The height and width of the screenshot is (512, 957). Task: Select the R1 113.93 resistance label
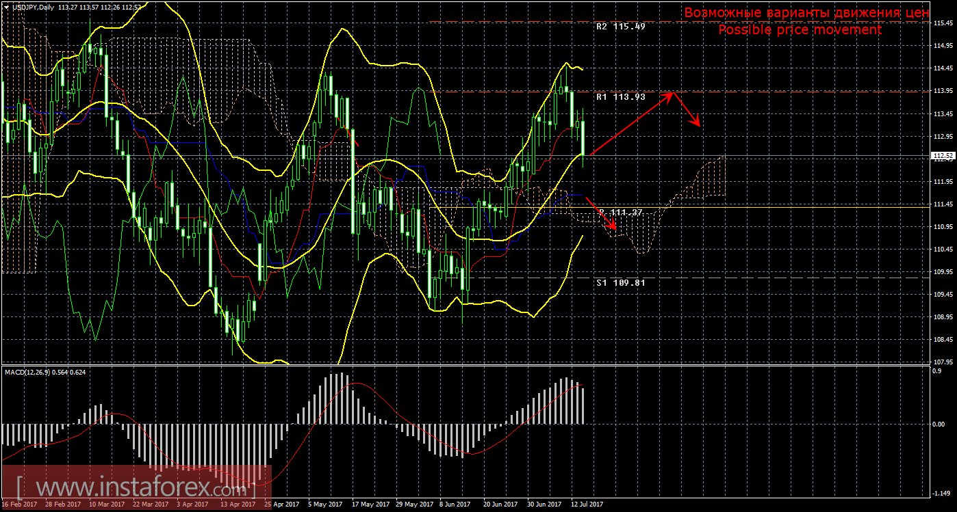tap(621, 97)
